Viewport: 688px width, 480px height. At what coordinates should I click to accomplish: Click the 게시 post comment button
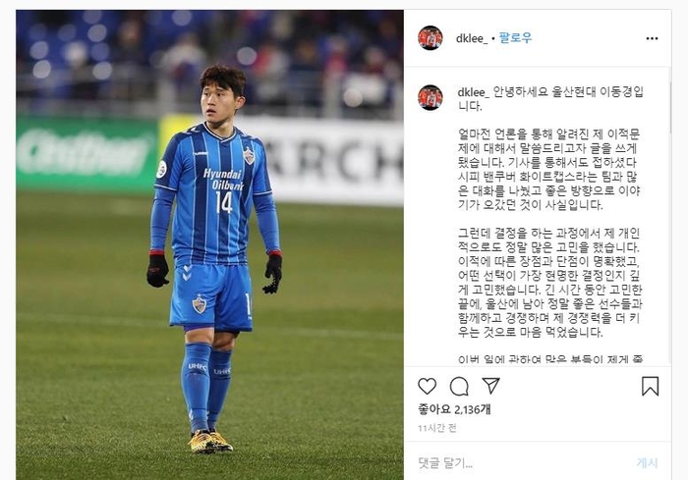point(647,463)
